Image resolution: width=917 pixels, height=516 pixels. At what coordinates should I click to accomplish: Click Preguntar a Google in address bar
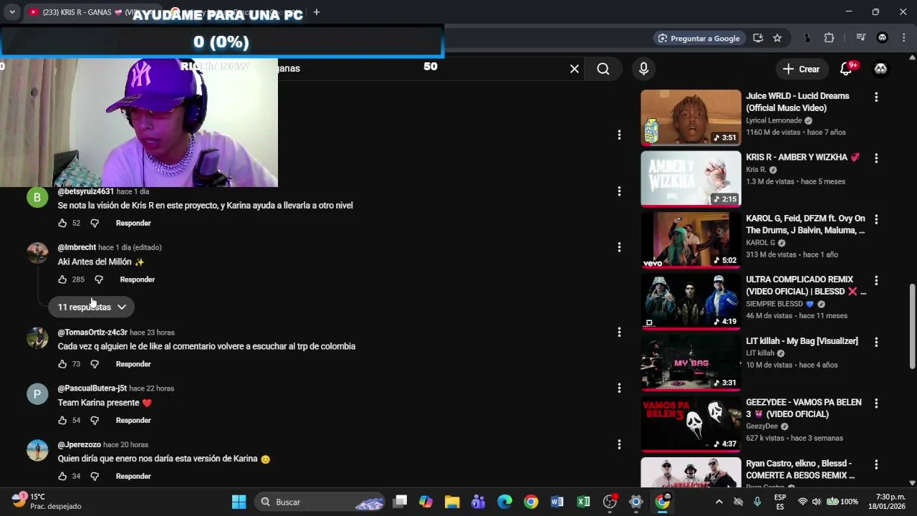pos(698,38)
